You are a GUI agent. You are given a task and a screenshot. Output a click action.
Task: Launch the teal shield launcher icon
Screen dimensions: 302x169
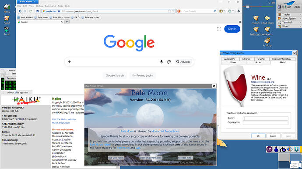click(297, 149)
